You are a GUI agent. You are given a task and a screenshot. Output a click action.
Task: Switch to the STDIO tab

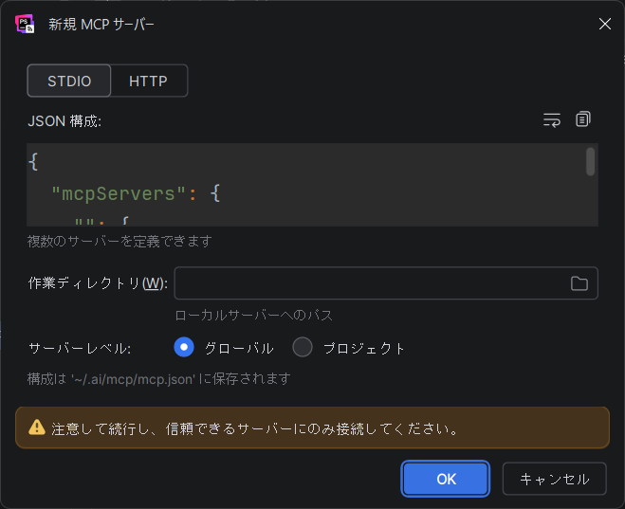click(69, 82)
